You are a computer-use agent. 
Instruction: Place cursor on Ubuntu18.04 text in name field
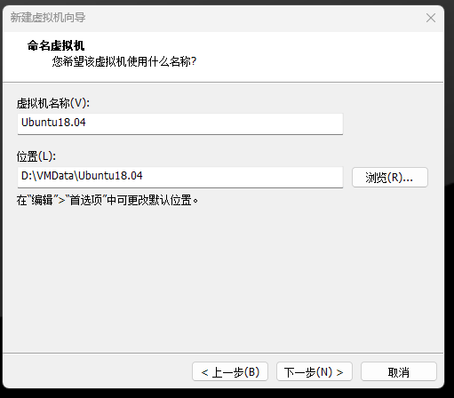[53, 123]
